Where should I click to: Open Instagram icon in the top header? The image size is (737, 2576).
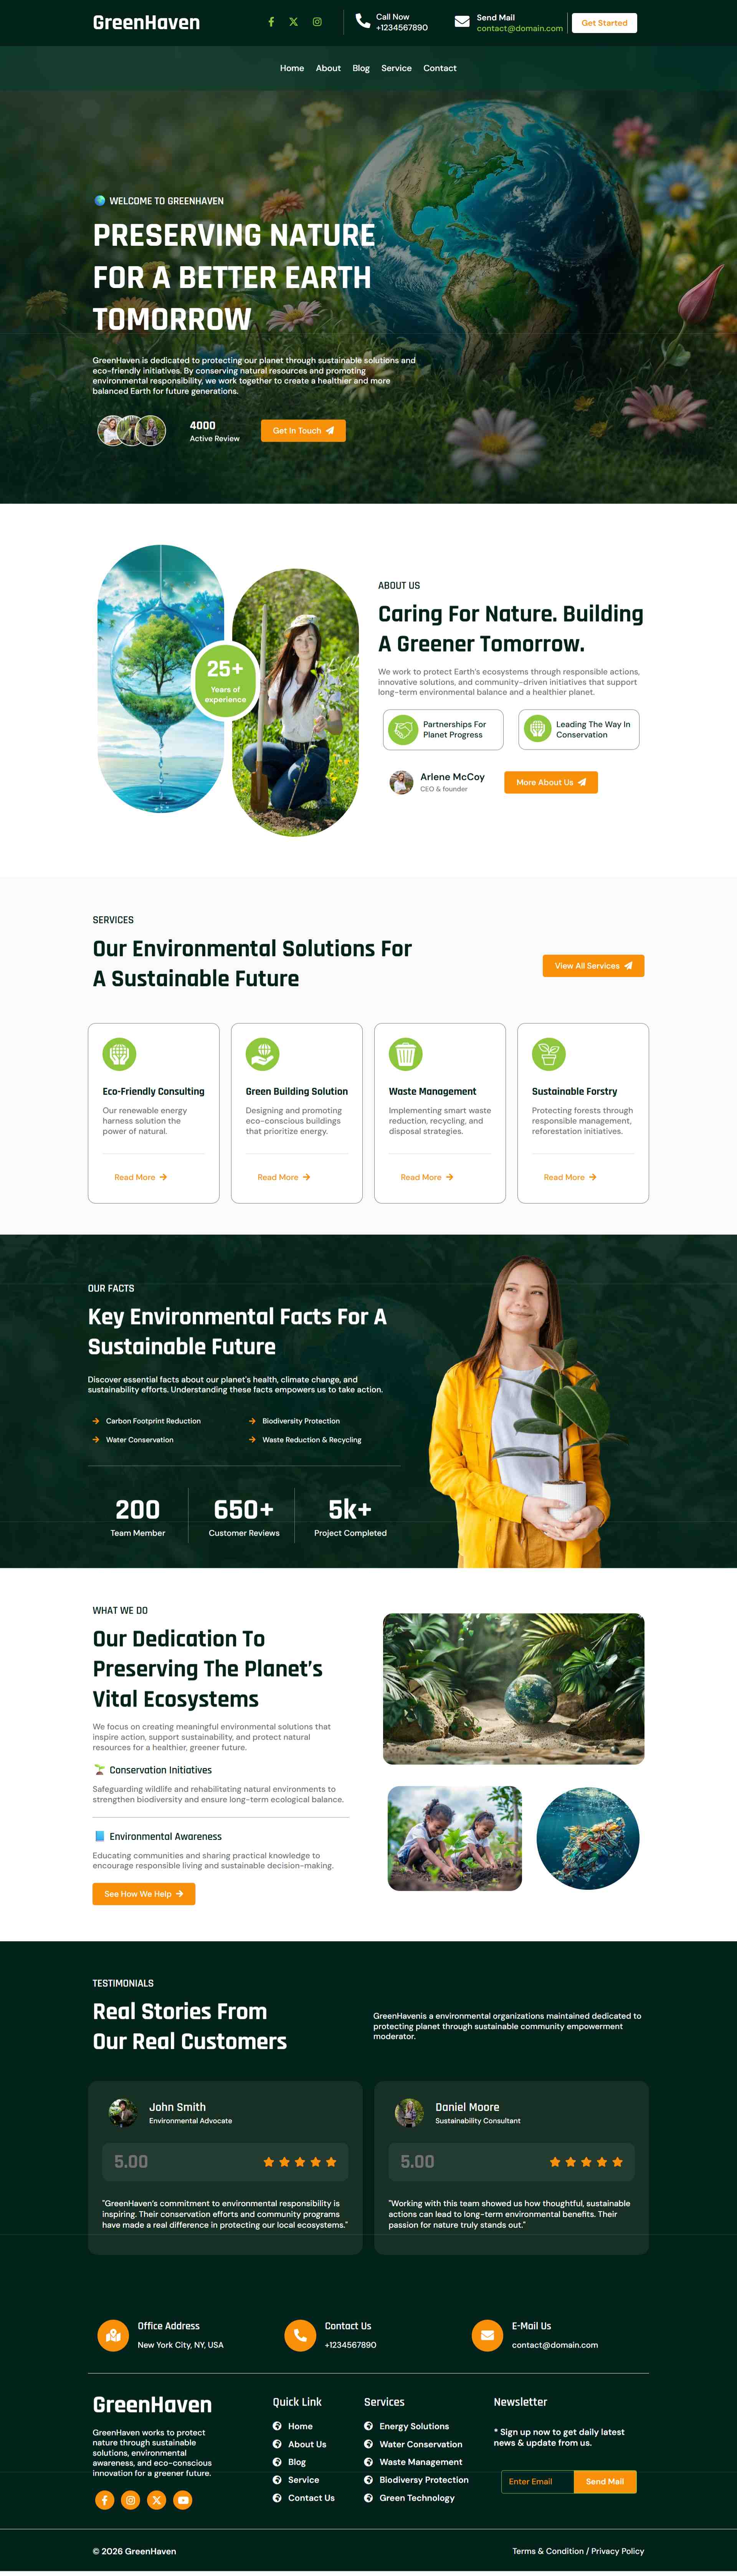coord(317,22)
